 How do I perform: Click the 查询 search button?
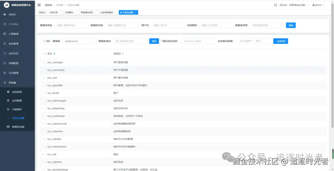pyautogui.click(x=154, y=41)
